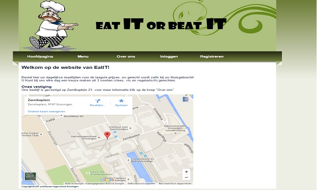
Task: Select Inloggen in the navigation bar
Action: point(169,57)
